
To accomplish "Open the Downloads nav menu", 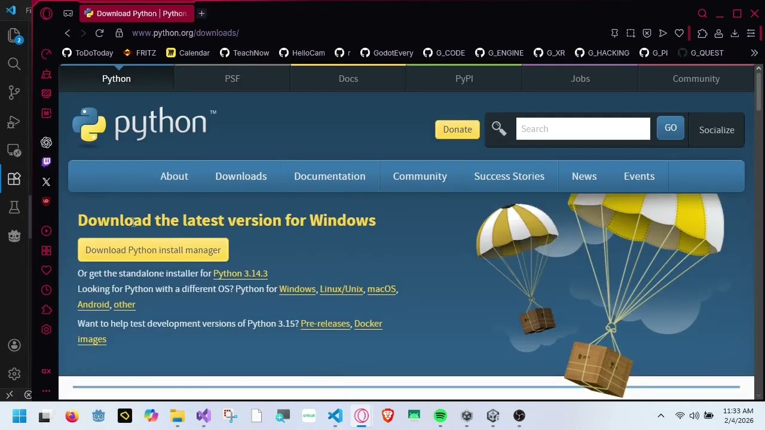I will point(241,176).
